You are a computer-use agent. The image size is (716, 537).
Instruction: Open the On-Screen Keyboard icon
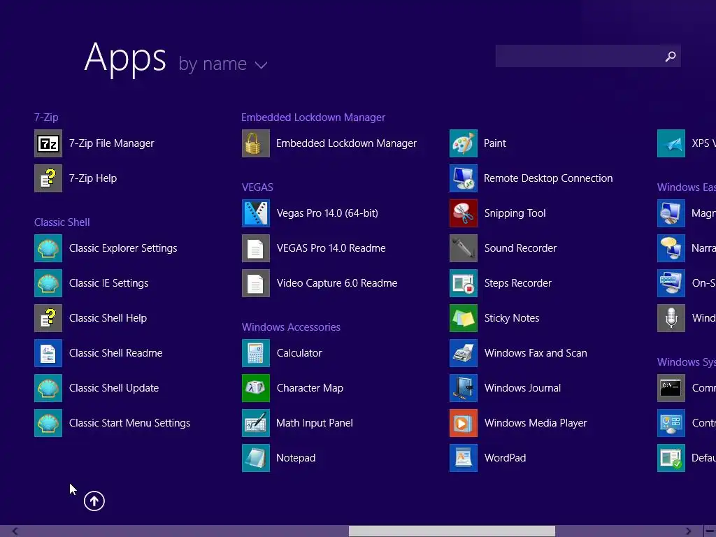point(671,283)
